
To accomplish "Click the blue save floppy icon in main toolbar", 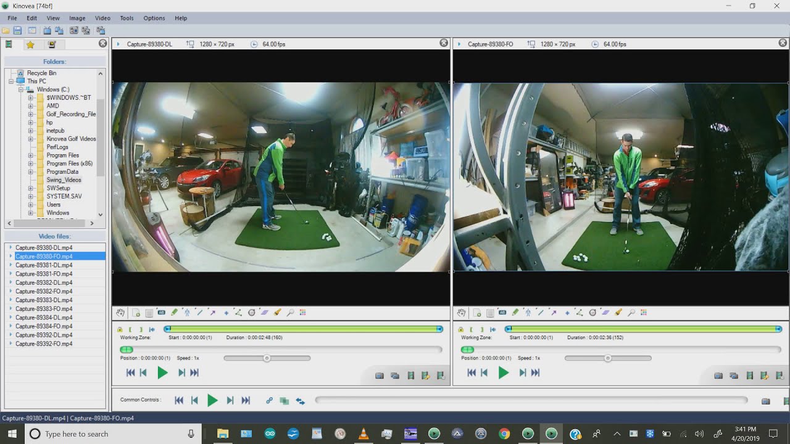I will pyautogui.click(x=17, y=30).
